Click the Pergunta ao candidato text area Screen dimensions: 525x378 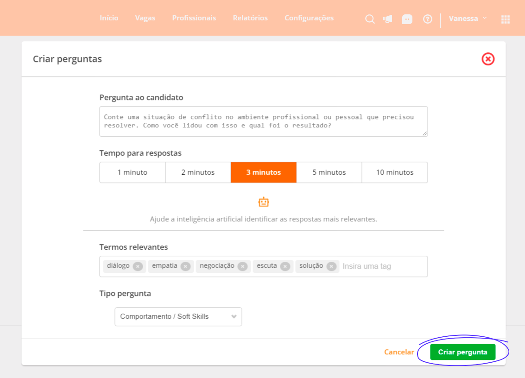click(264, 121)
